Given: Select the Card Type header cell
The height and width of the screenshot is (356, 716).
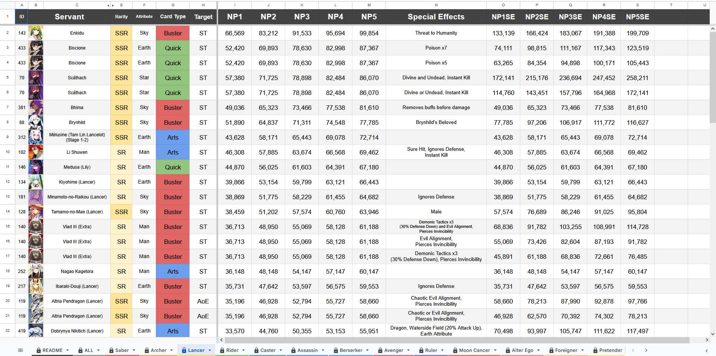Looking at the screenshot, I should (173, 17).
